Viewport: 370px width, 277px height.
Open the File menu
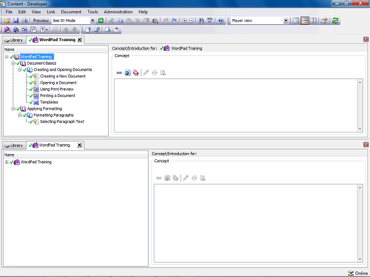point(9,12)
